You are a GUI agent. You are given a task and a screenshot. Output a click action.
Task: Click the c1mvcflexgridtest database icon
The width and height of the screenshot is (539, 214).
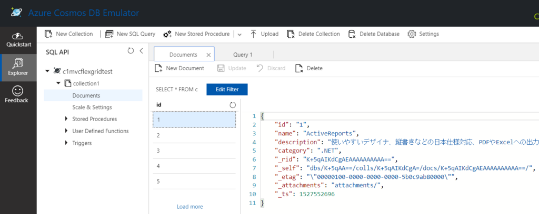pyautogui.click(x=57, y=71)
